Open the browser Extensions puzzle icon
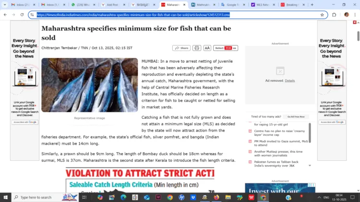Screen dimensions: 360x202 click(334, 15)
